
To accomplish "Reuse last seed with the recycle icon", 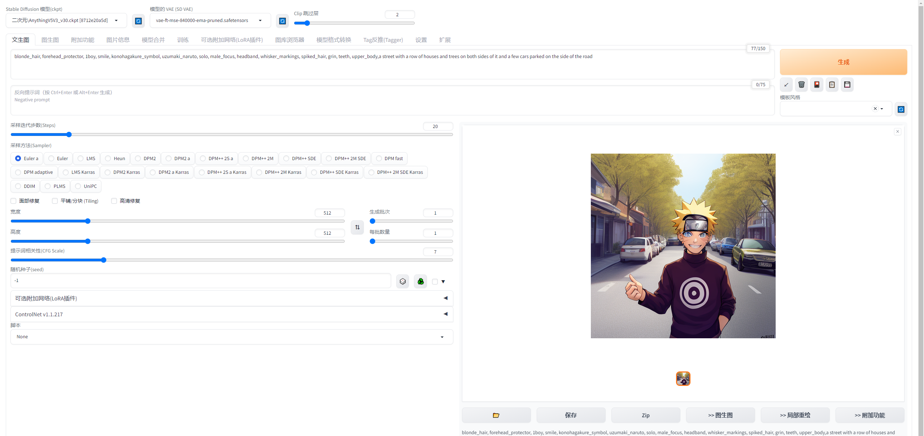I will tap(420, 281).
